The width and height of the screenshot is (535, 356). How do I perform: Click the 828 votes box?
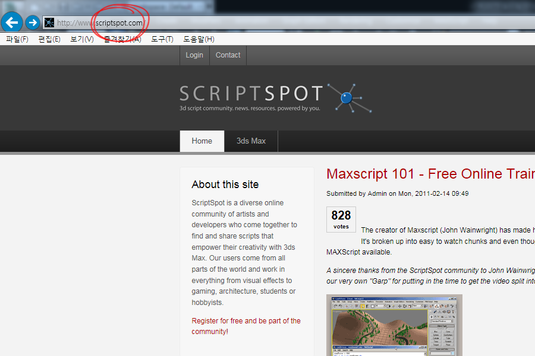point(341,220)
